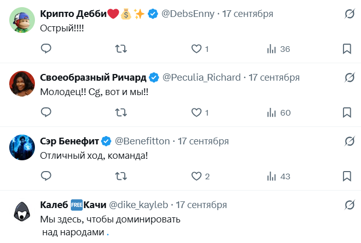View analytics showing 43 views
This screenshot has height=243, width=361.
coord(279,176)
